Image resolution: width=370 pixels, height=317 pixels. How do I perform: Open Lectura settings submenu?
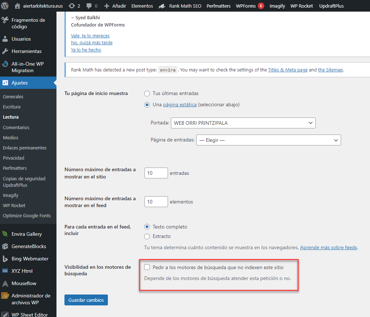pos(11,117)
